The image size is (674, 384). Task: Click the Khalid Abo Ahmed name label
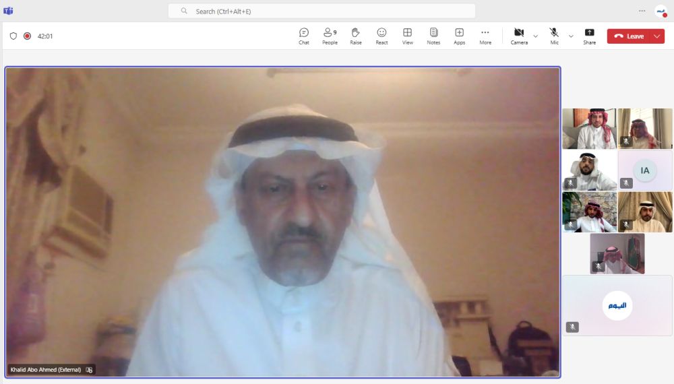[46, 369]
